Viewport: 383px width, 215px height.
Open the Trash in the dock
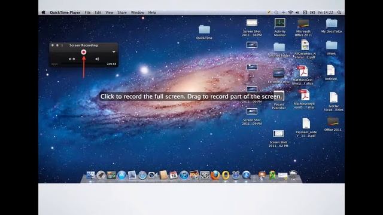point(293,175)
